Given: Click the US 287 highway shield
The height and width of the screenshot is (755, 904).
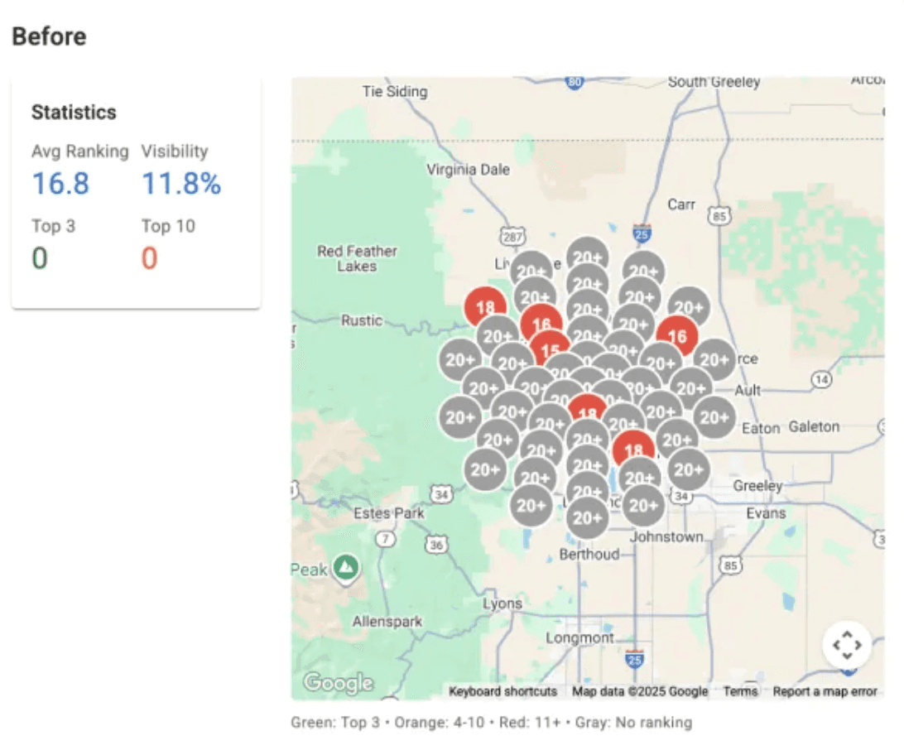Looking at the screenshot, I should pos(513,238).
